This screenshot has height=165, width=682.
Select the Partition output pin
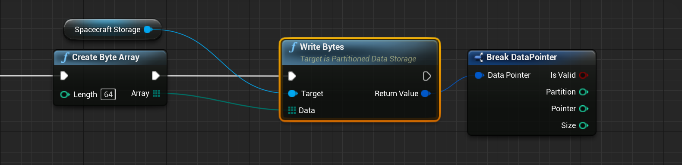pos(584,92)
